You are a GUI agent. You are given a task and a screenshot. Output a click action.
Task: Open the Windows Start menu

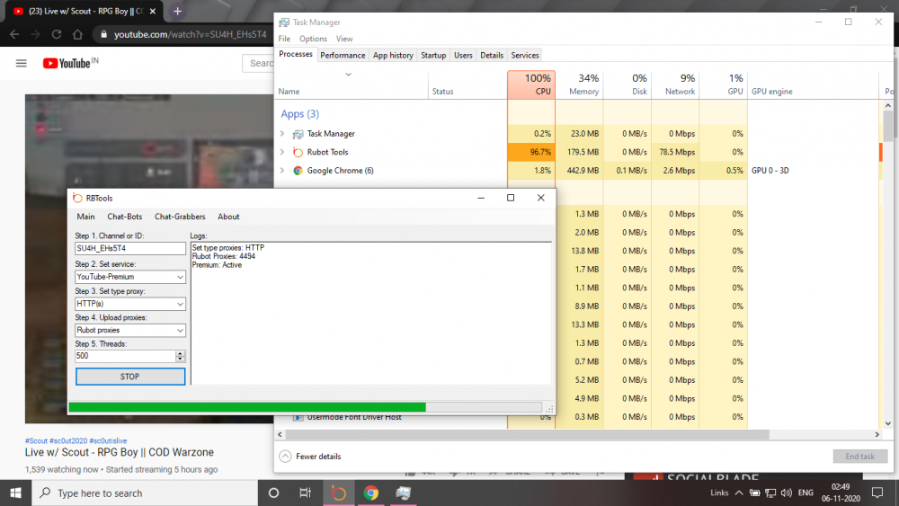[16, 493]
